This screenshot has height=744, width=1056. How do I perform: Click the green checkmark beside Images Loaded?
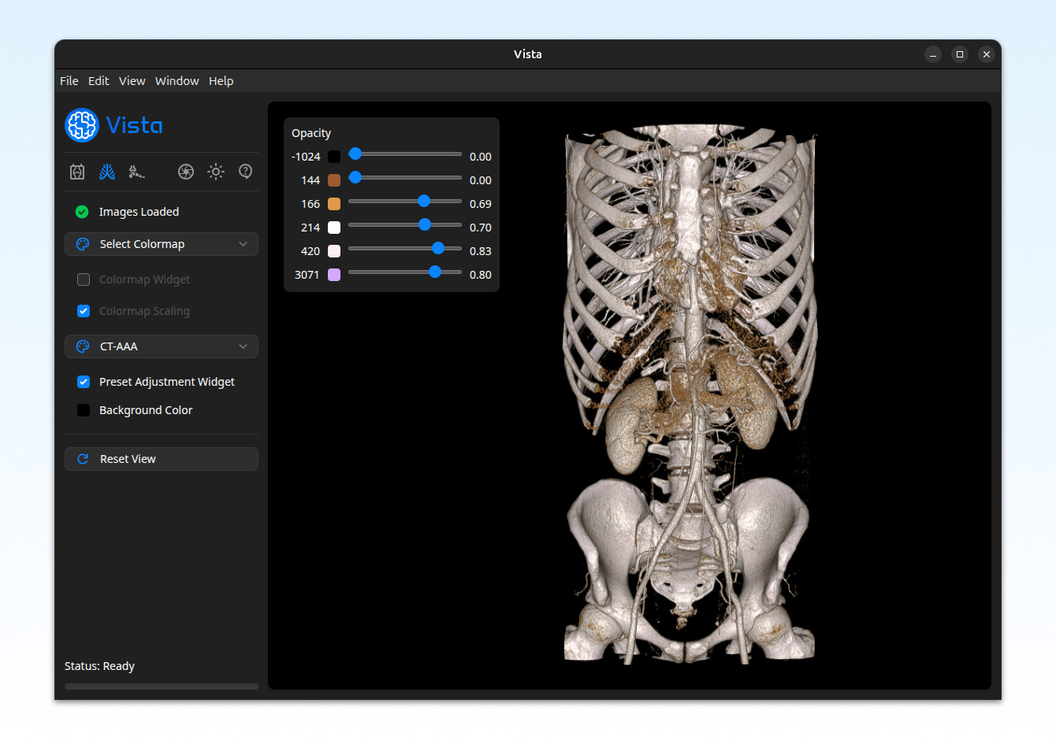pyautogui.click(x=81, y=211)
